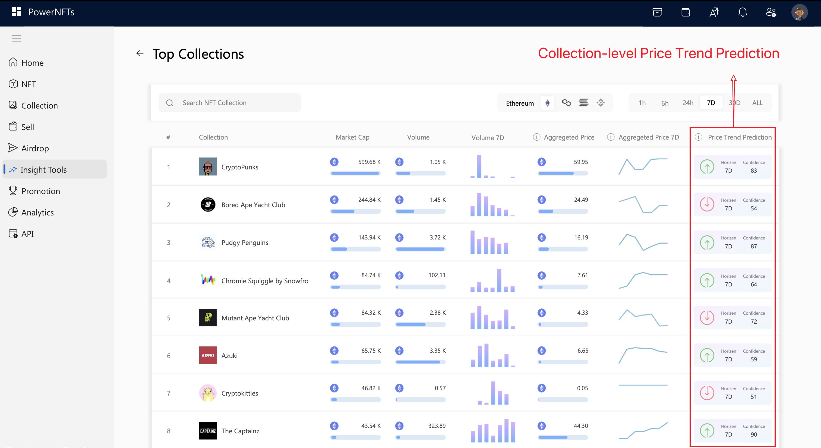Open Sell sidebar item
The width and height of the screenshot is (821, 448).
[54, 127]
